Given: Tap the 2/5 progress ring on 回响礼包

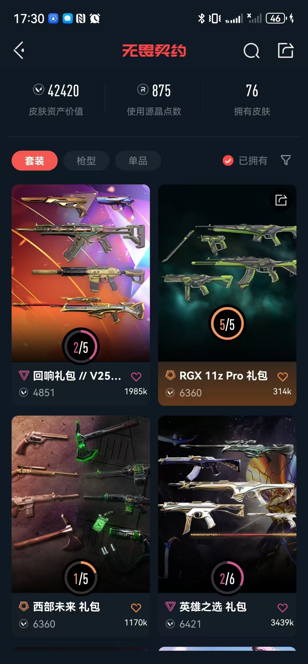Looking at the screenshot, I should click(81, 347).
